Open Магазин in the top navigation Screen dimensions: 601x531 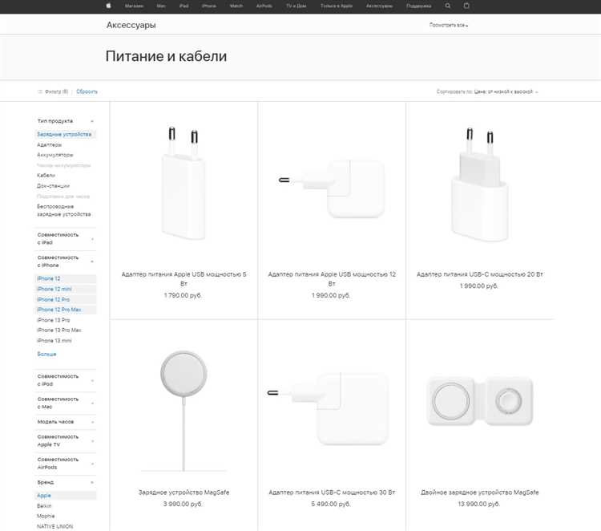point(134,6)
